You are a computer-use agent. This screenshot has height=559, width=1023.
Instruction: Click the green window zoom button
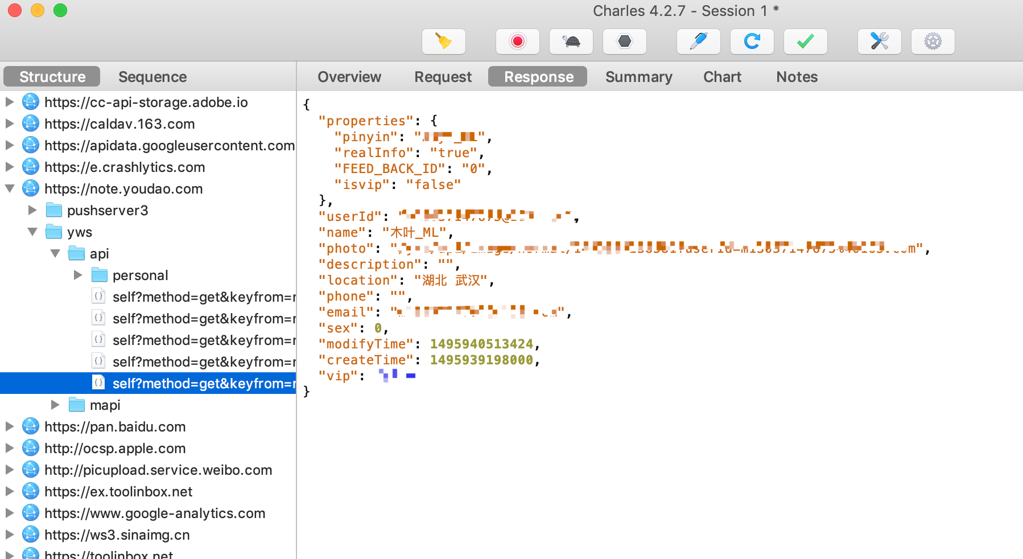tap(60, 10)
